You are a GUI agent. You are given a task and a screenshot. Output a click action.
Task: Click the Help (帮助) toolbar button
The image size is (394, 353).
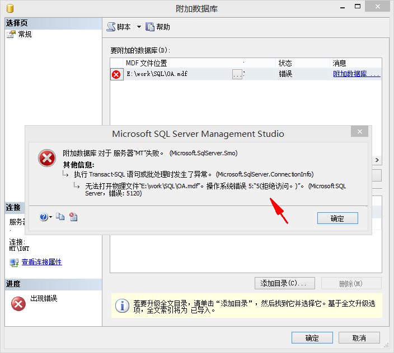tap(158, 27)
